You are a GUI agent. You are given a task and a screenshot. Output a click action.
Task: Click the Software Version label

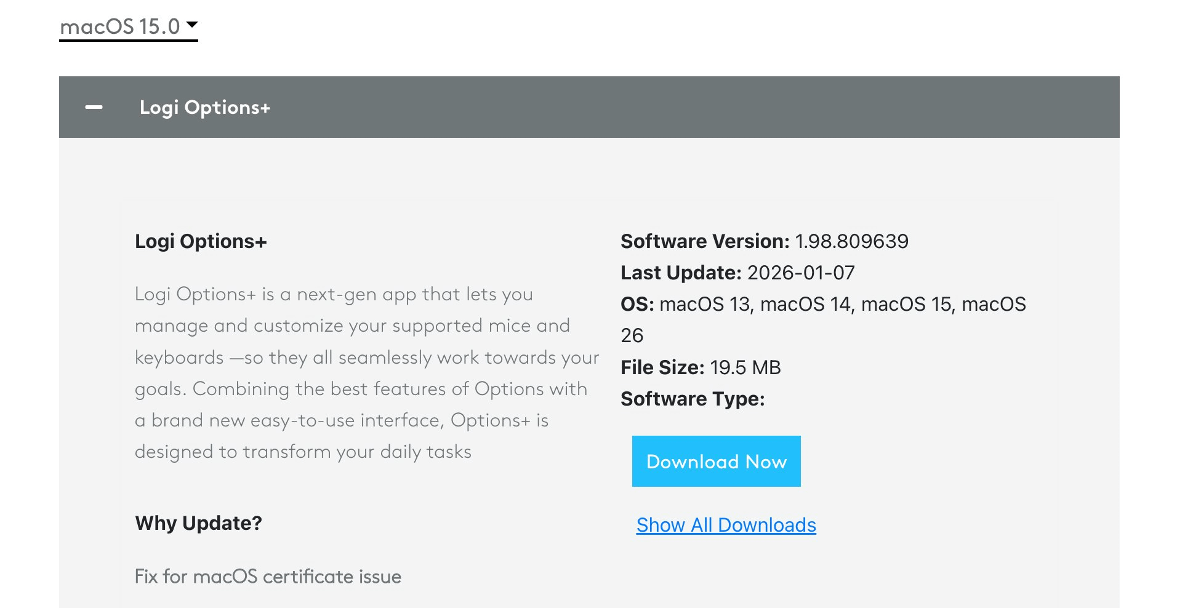click(x=704, y=241)
